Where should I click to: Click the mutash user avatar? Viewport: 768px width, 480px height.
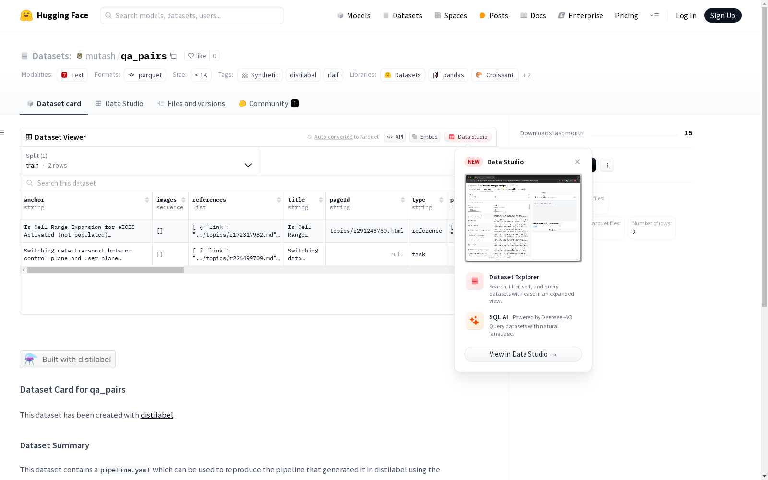80,56
